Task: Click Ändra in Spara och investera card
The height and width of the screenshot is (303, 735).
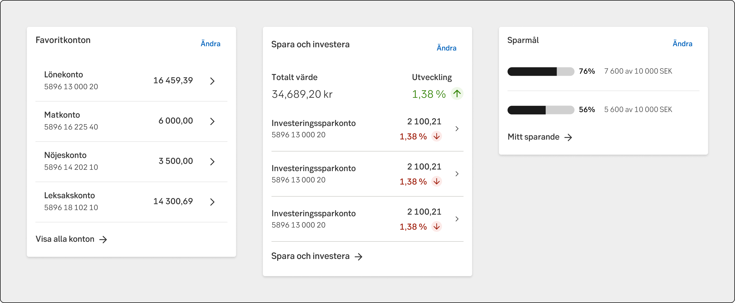Action: (447, 48)
